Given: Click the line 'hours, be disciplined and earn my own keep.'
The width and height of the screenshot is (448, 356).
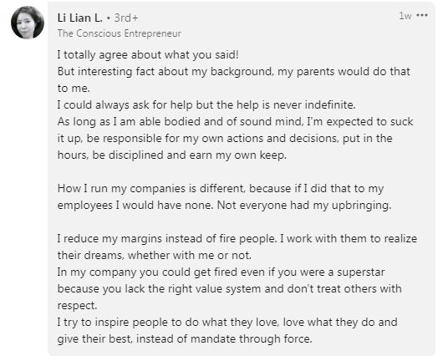Looking at the screenshot, I should coord(172,155).
